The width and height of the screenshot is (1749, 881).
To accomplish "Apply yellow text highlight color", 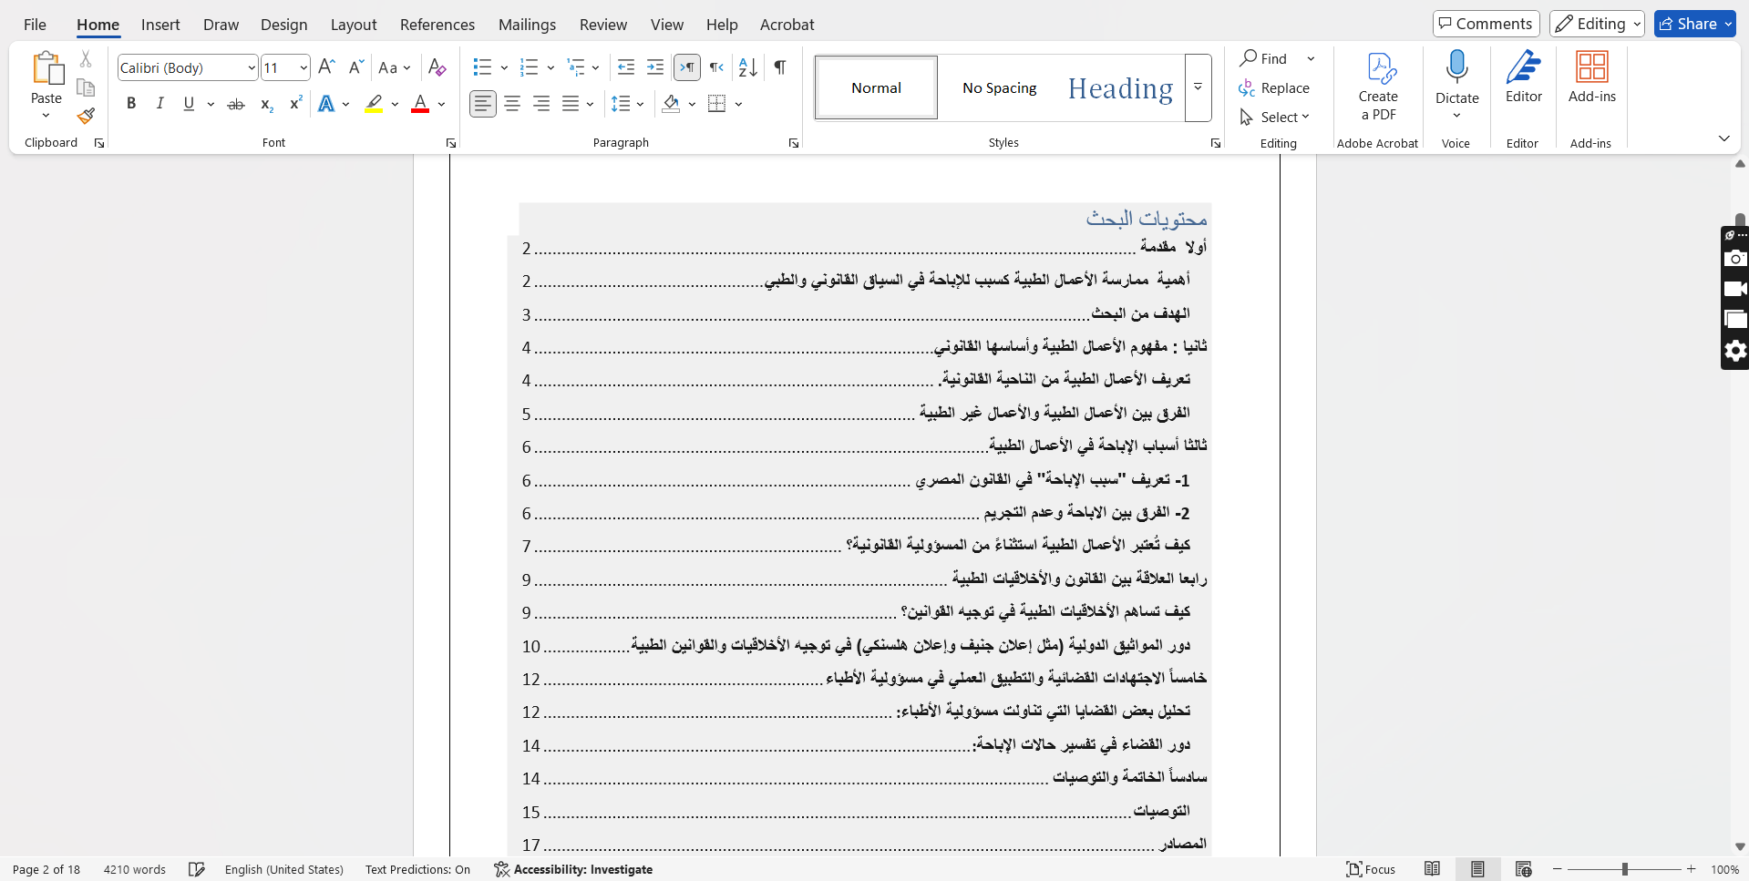I will tap(374, 104).
